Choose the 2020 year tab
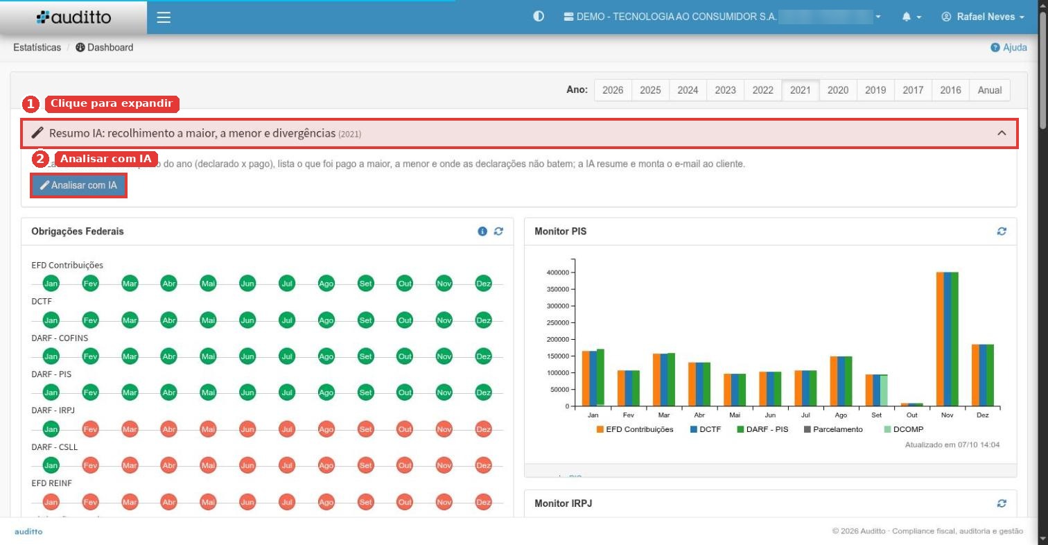The width and height of the screenshot is (1048, 545). coord(838,90)
